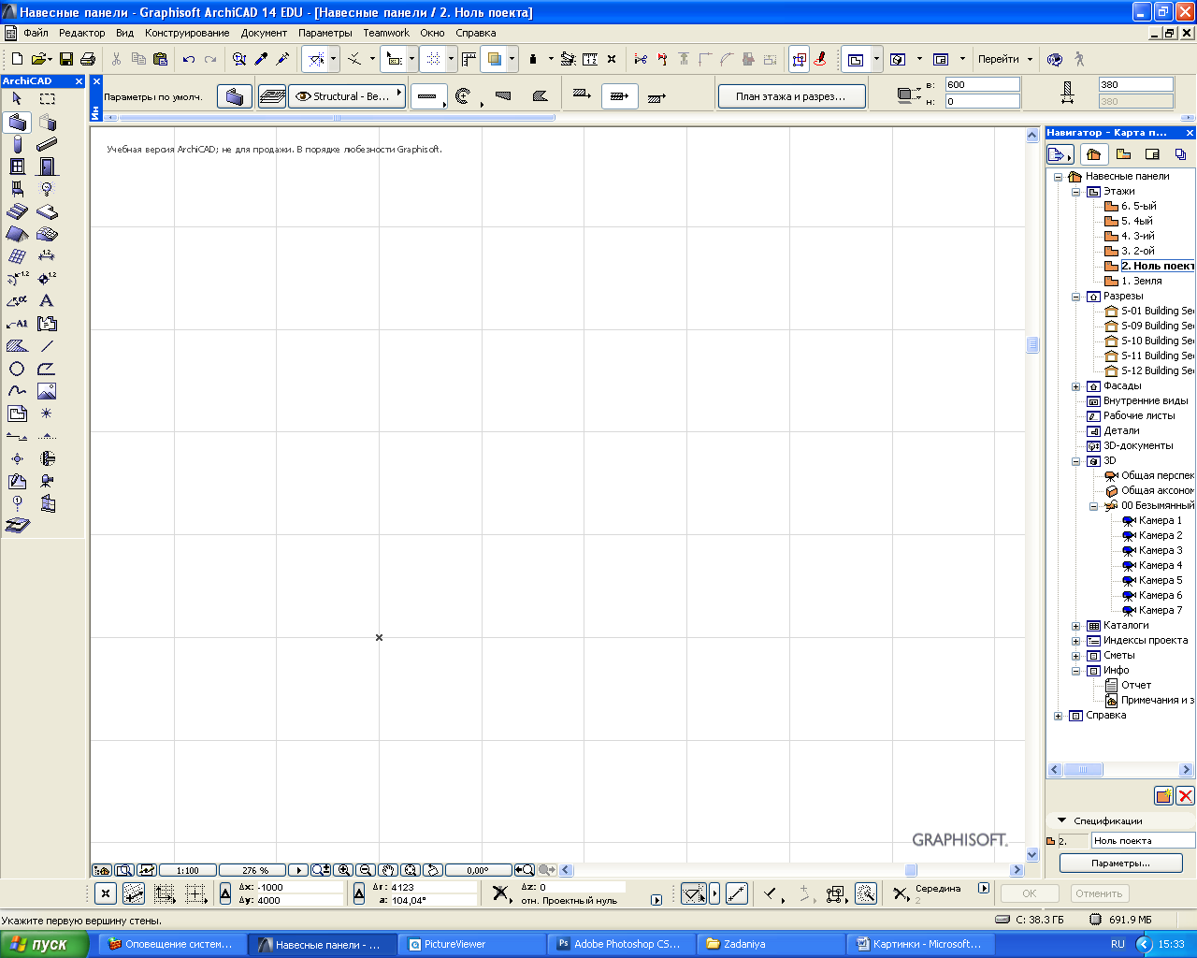
Task: Open the Справка menu
Action: [476, 33]
